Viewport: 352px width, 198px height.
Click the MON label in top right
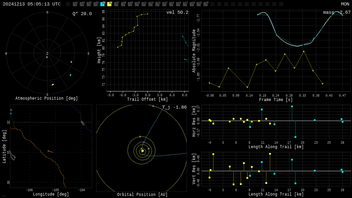[x=345, y=4]
